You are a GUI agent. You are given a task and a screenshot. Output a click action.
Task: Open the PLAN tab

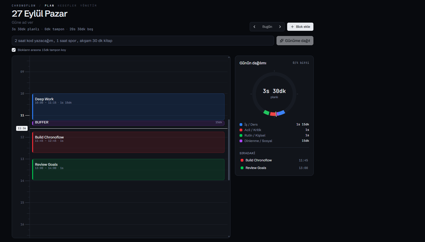click(x=50, y=5)
